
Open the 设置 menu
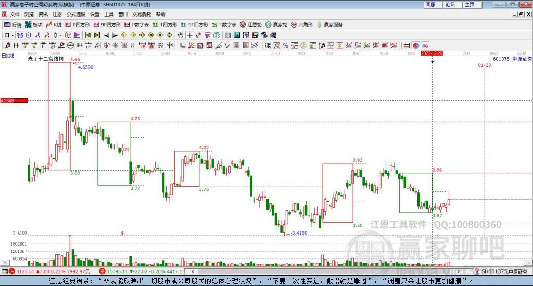(95, 14)
